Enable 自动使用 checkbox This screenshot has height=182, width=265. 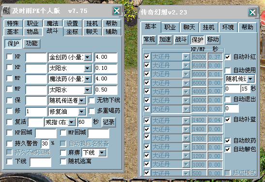[x=228, y=70]
